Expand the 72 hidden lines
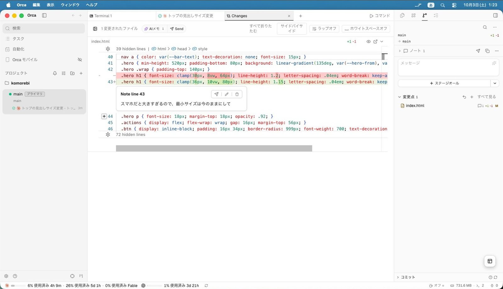 point(108,135)
